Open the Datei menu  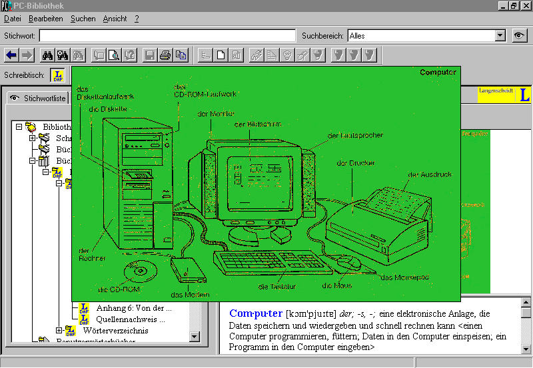pos(13,19)
